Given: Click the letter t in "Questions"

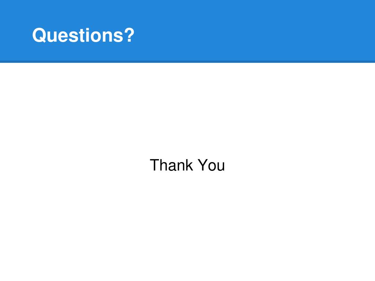Looking at the screenshot, I should tap(78, 36).
